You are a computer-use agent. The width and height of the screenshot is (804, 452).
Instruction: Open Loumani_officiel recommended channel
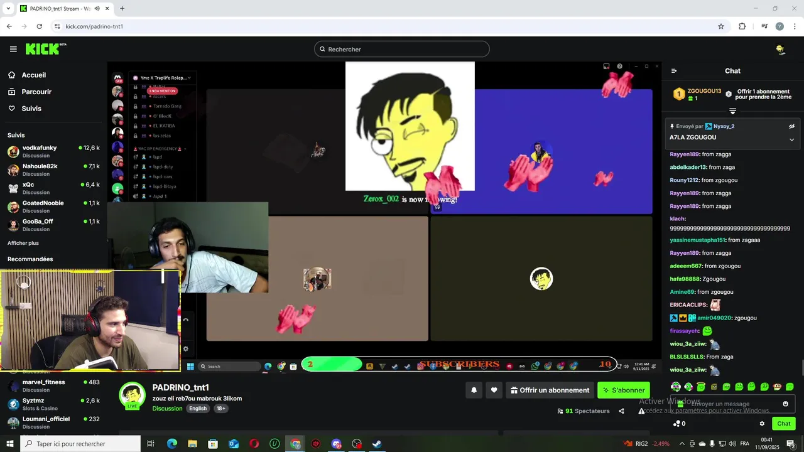coord(53,422)
